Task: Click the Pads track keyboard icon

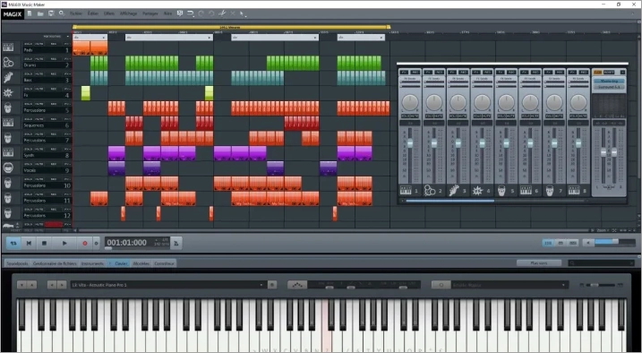Action: (x=8, y=47)
